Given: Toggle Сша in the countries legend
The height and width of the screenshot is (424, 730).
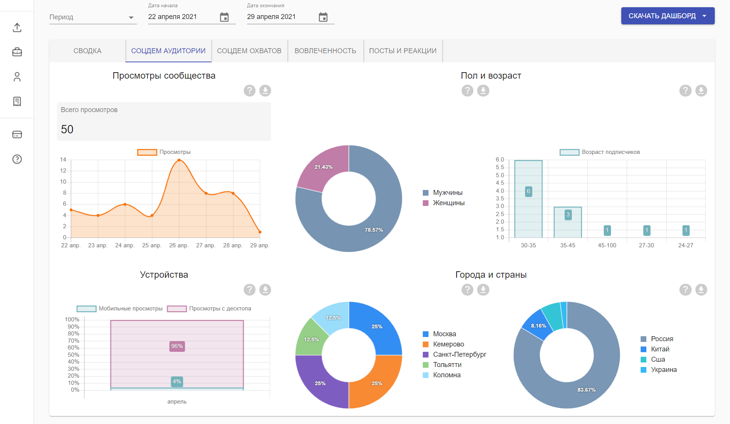Looking at the screenshot, I should tap(653, 359).
